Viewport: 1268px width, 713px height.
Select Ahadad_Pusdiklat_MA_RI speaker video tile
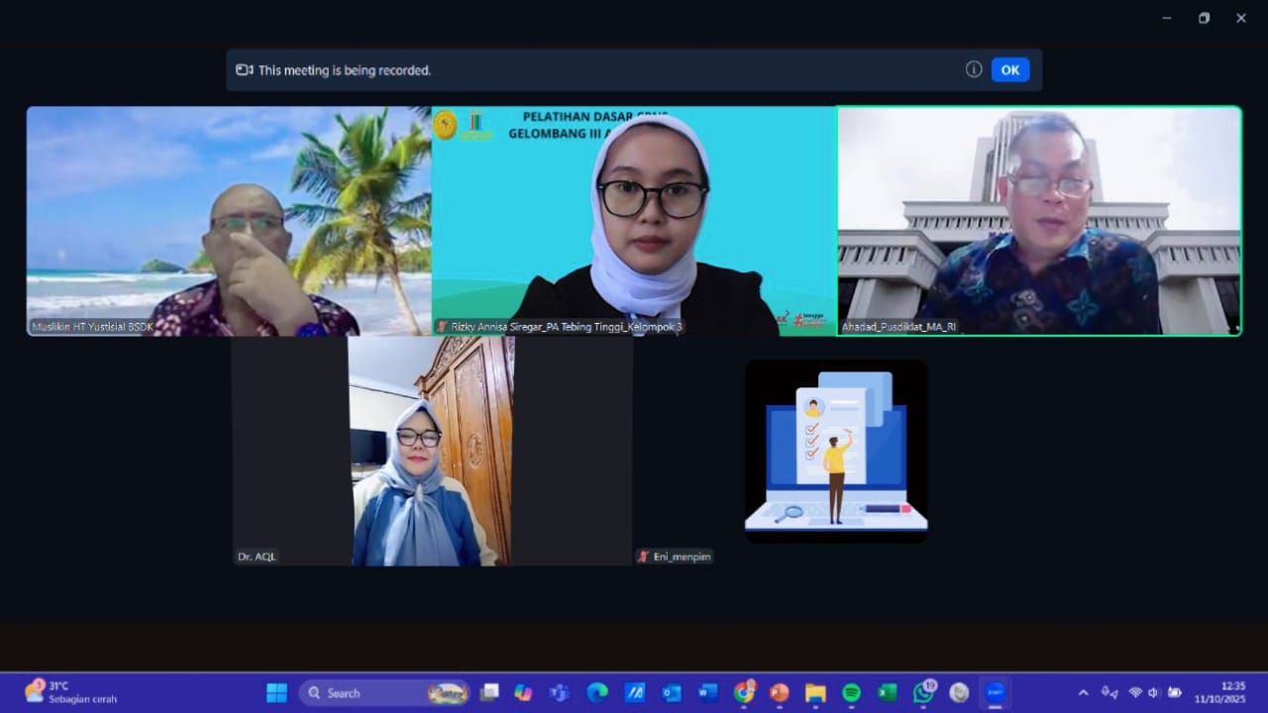click(1039, 221)
